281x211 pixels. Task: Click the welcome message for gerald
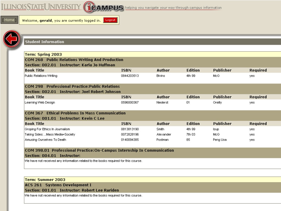(x=61, y=20)
